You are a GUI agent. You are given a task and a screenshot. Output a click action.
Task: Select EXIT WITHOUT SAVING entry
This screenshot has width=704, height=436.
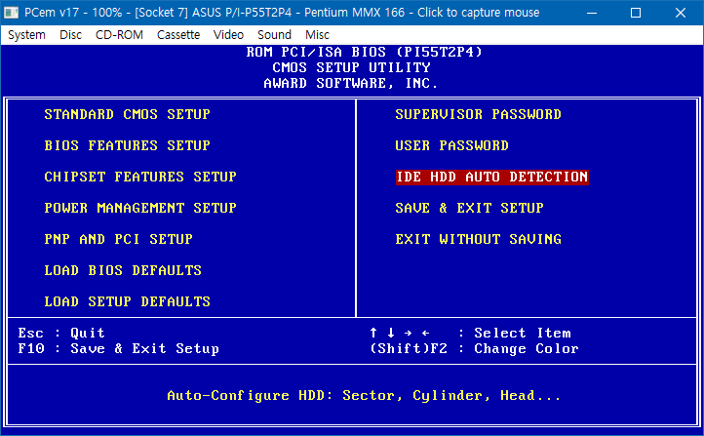coord(478,239)
